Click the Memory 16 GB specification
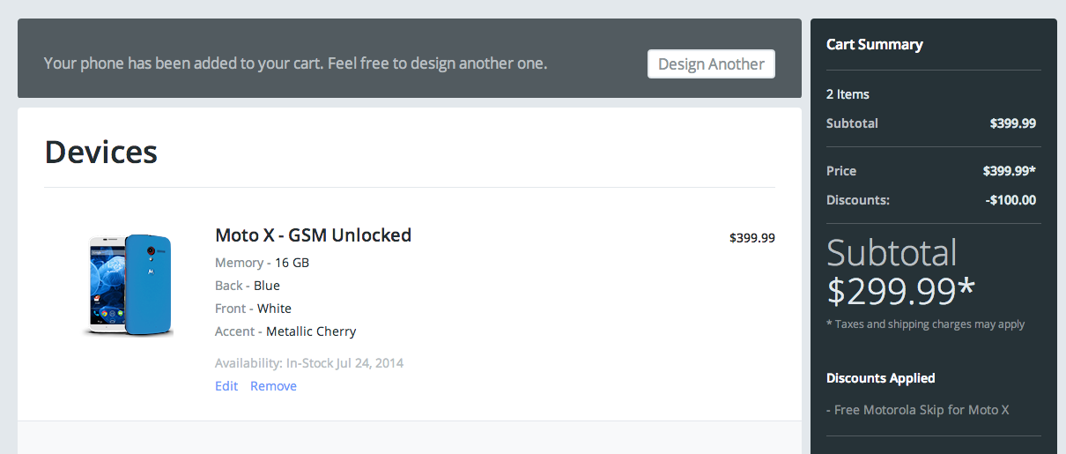The image size is (1066, 454). pos(262,263)
